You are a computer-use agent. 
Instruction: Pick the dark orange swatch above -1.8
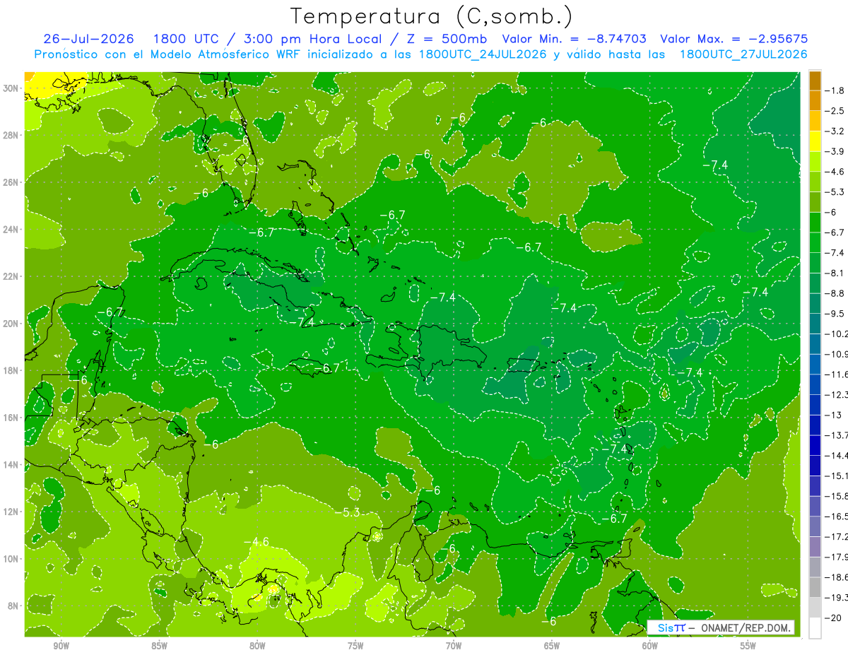click(x=815, y=81)
